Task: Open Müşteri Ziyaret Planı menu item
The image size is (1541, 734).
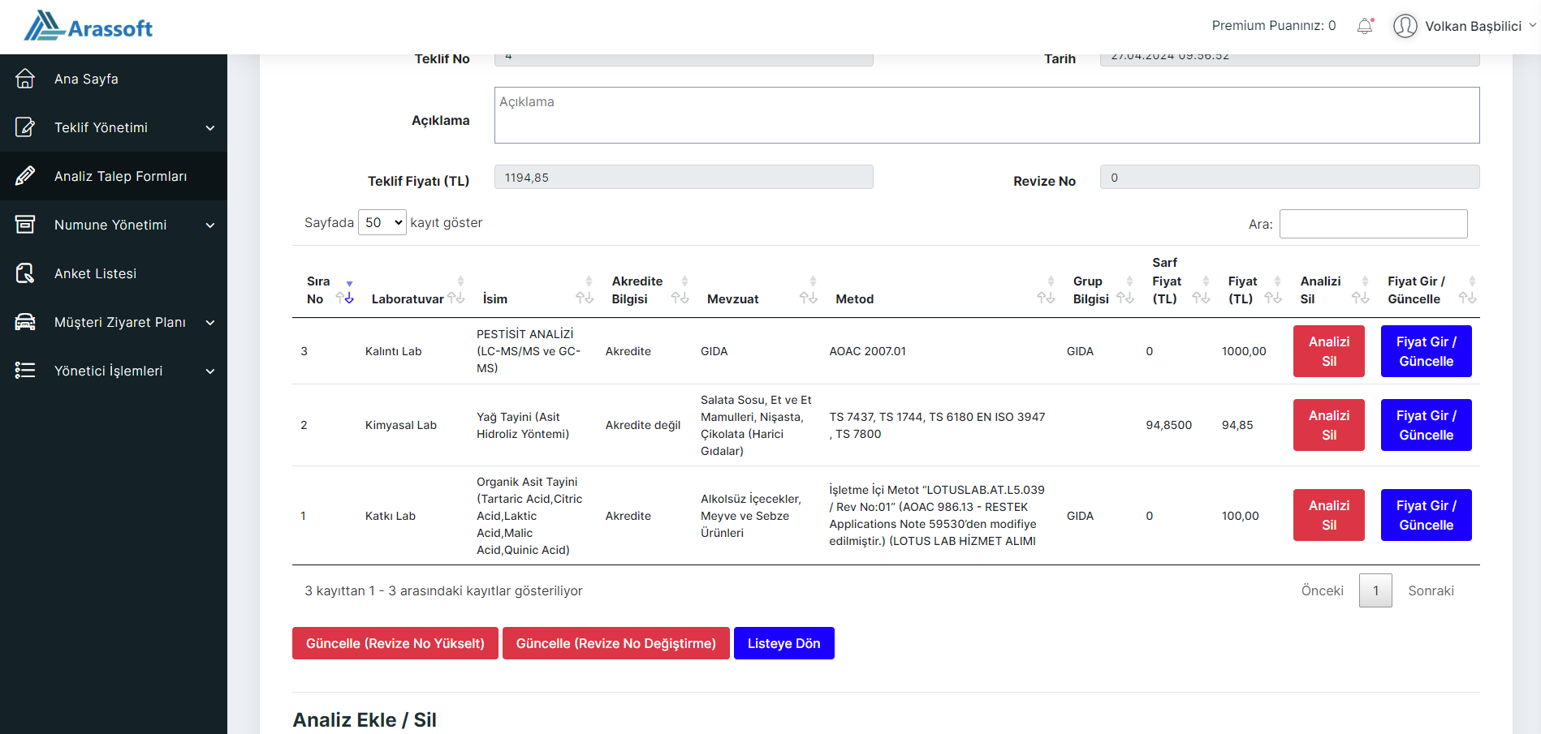Action: pyautogui.click(x=114, y=322)
